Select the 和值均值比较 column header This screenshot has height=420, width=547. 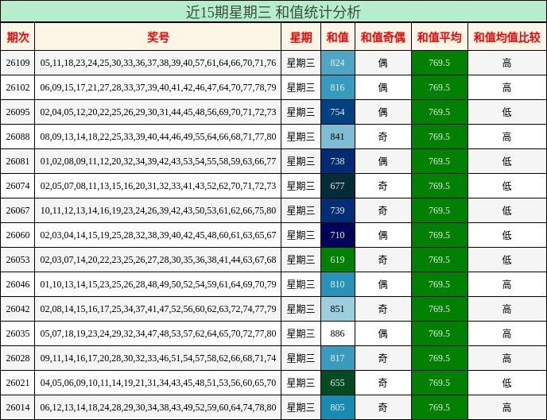[507, 37]
